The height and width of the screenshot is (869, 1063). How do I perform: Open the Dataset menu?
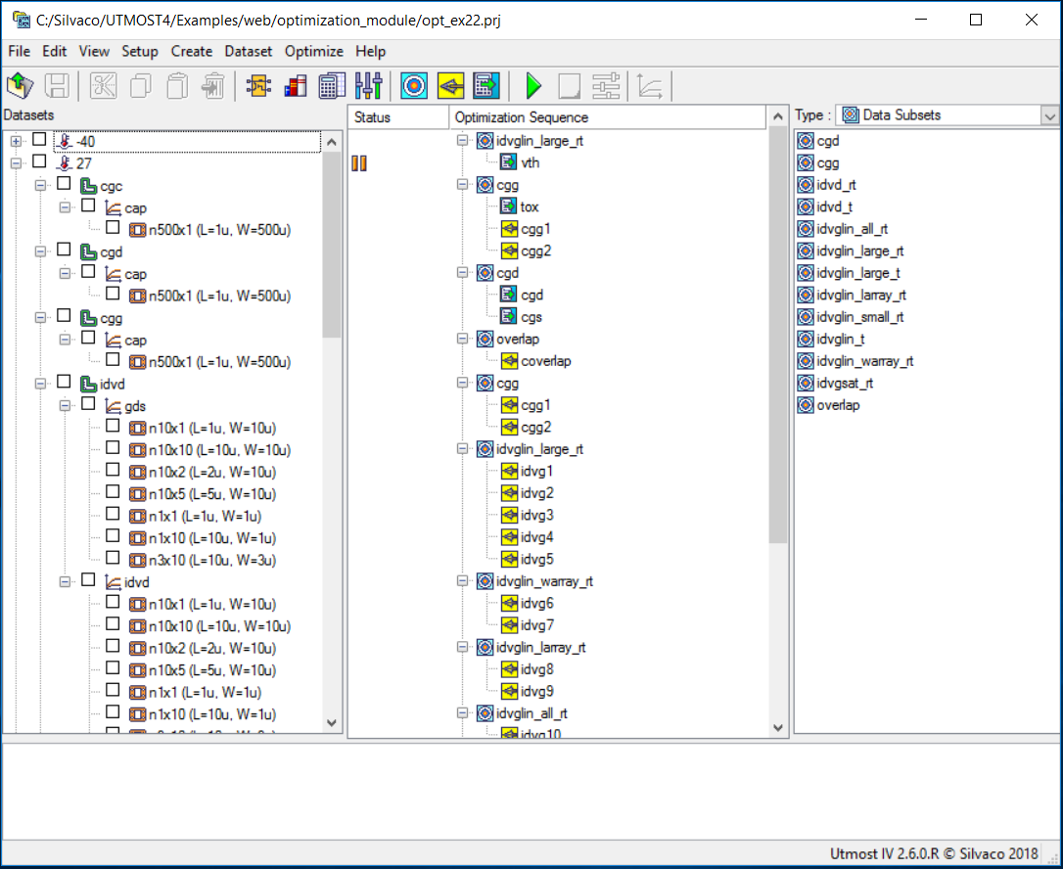point(248,52)
